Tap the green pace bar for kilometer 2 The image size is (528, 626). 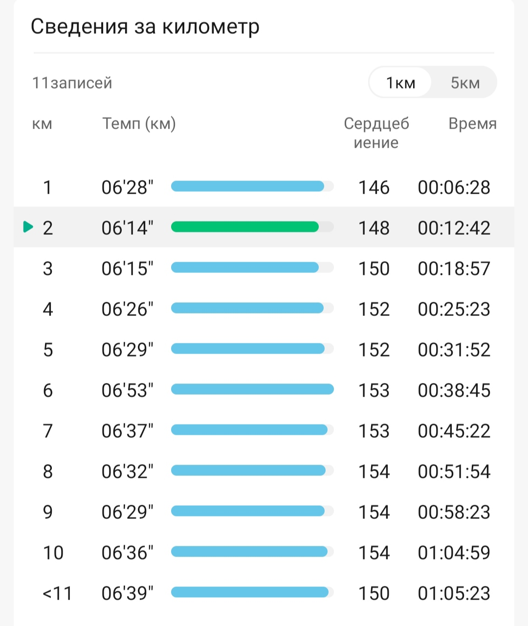[x=245, y=226]
